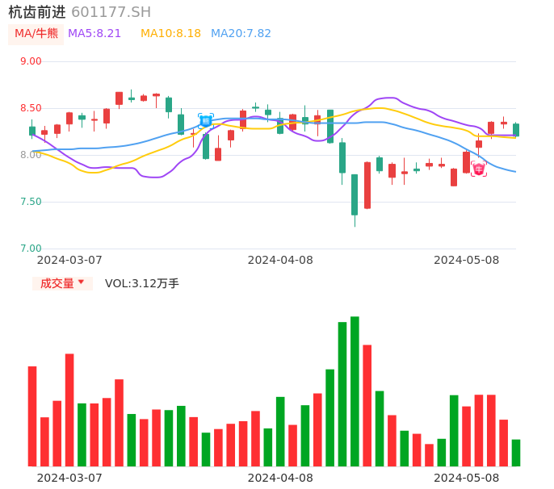Image resolution: width=554 pixels, height=489 pixels.
Task: Click the 2024-04-08 date on price axis
Action: click(280, 260)
